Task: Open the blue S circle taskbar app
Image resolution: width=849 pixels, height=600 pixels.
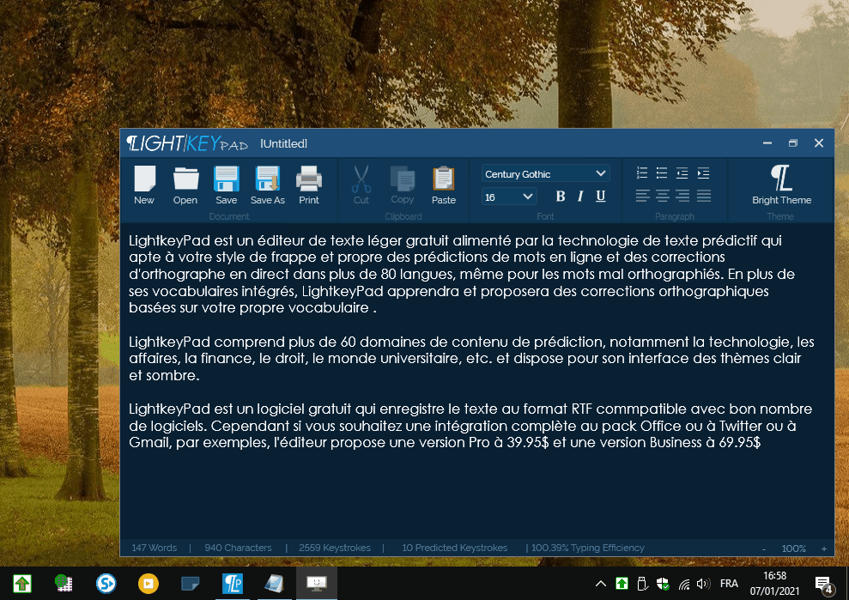Action: [106, 583]
